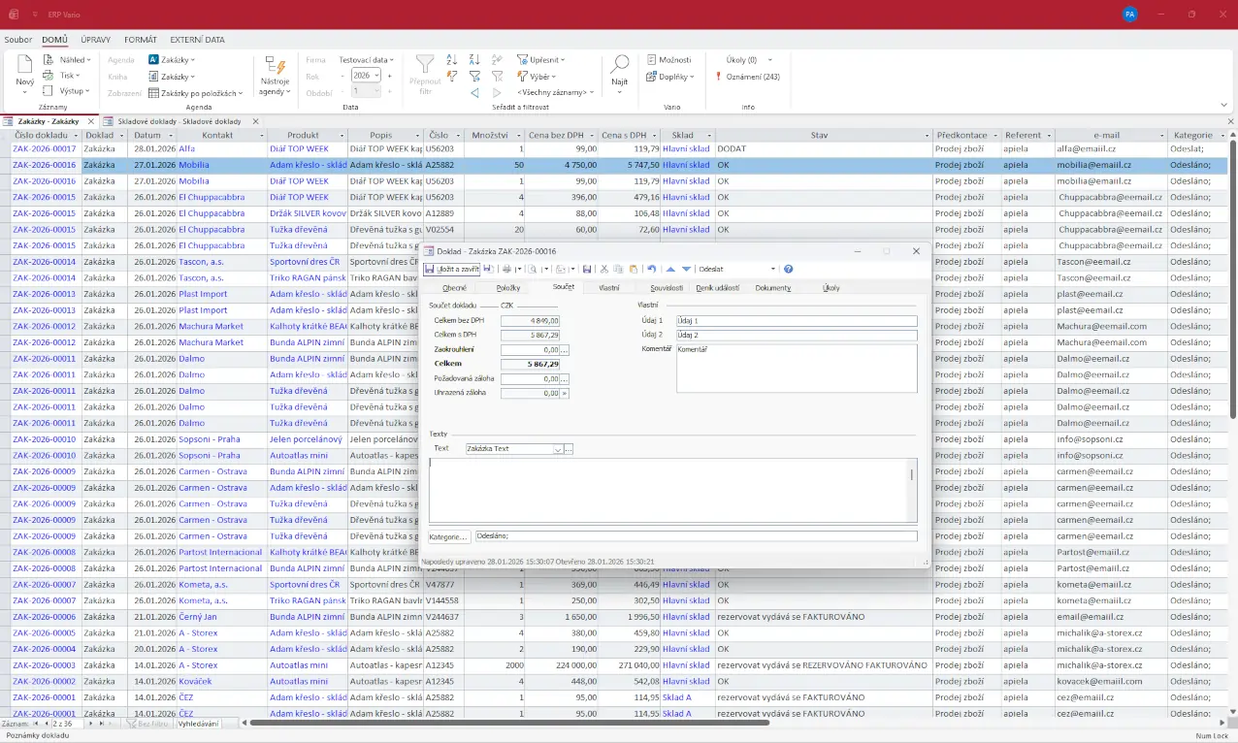Click the Najít magnifier icon in ribbon
The height and width of the screenshot is (743, 1238).
(619, 65)
